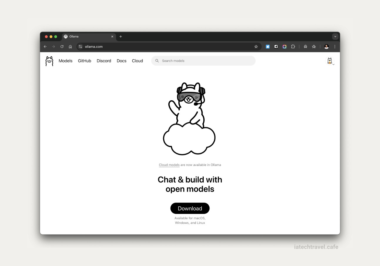Click the Download button
Screen dimensions: 380x266
pos(190,208)
